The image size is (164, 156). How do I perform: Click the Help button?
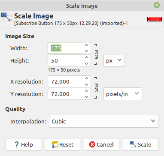tap(23, 144)
